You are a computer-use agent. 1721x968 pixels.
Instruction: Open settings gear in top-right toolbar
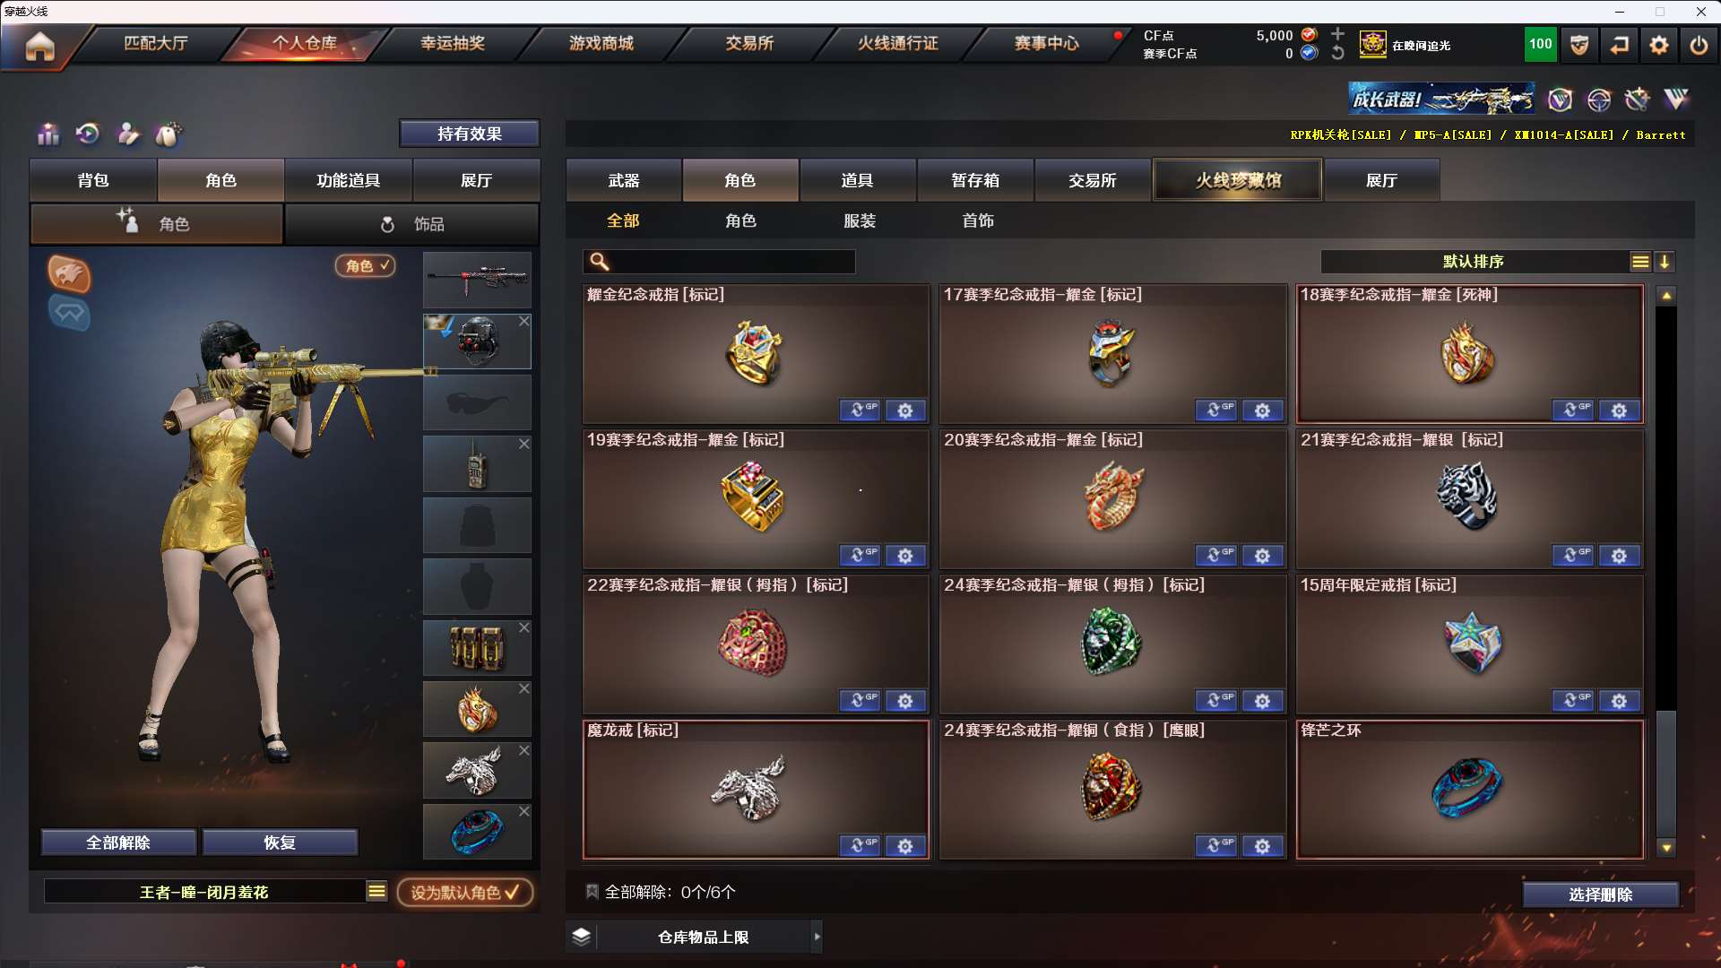point(1659,45)
